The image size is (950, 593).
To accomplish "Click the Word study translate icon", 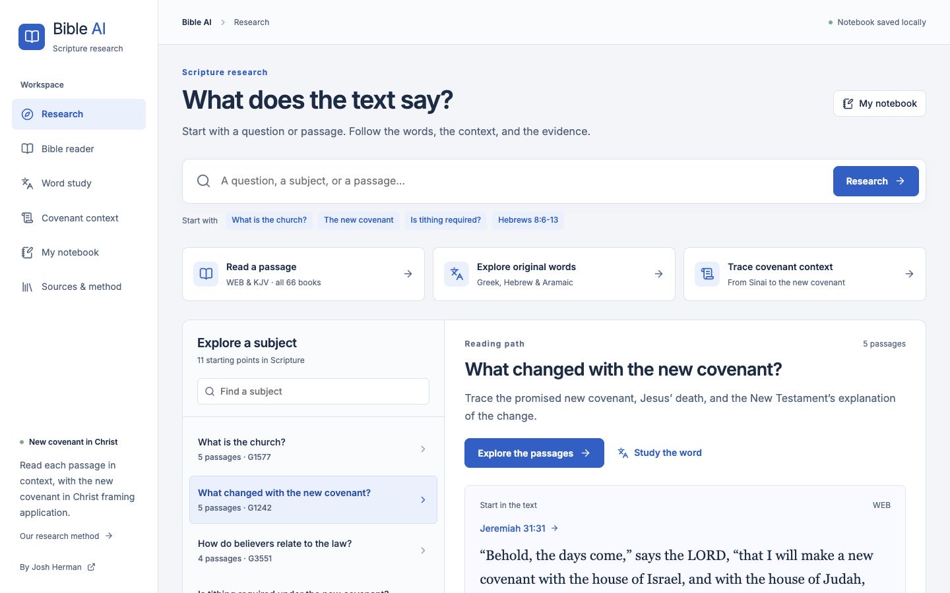I will pos(28,183).
